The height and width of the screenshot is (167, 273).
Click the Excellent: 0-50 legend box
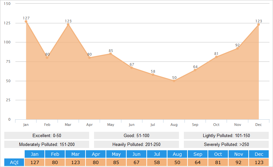47,135
